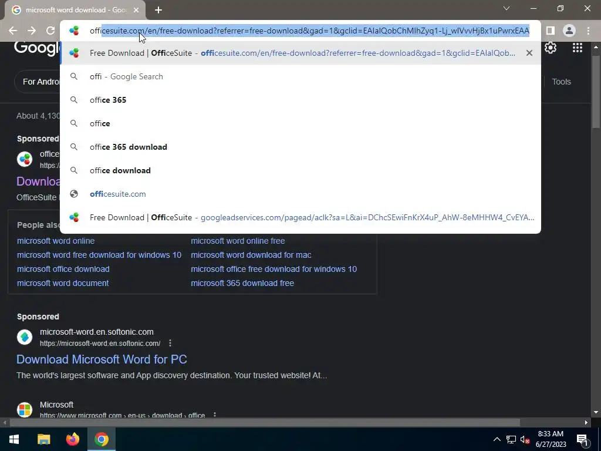Select the 'office download' suggestion

(300, 170)
